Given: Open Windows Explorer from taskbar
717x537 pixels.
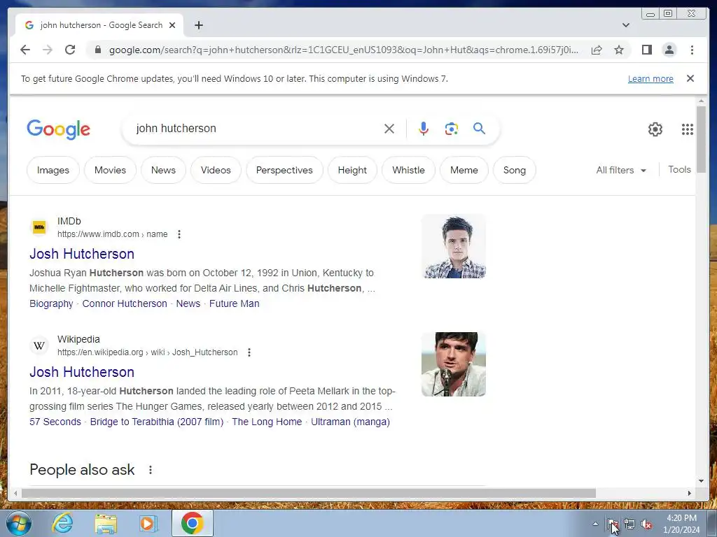Looking at the screenshot, I should click(x=106, y=523).
